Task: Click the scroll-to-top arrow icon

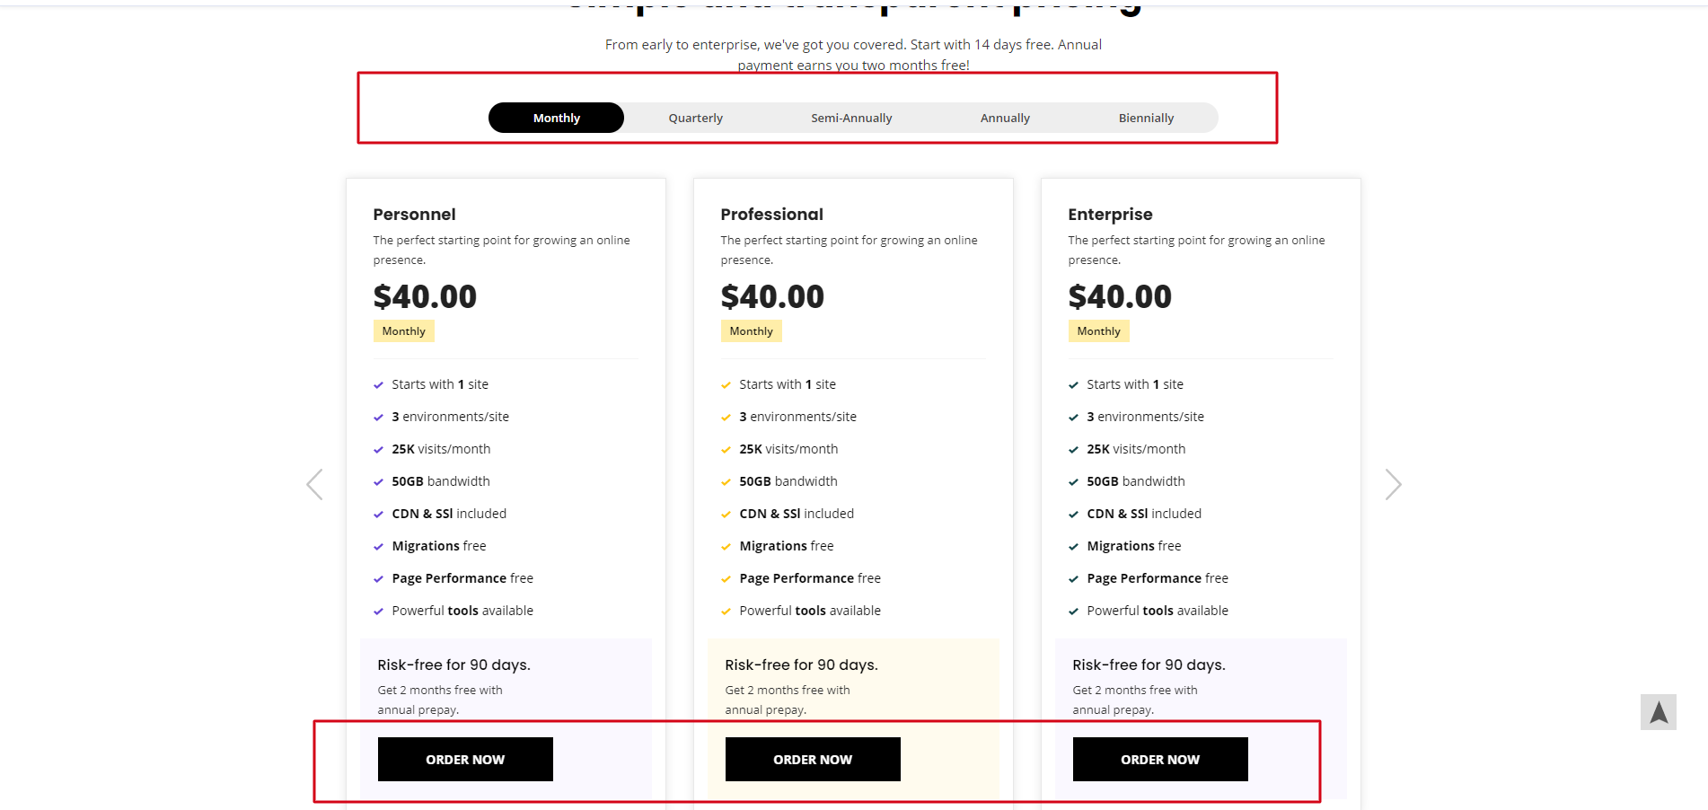Action: click(1658, 712)
